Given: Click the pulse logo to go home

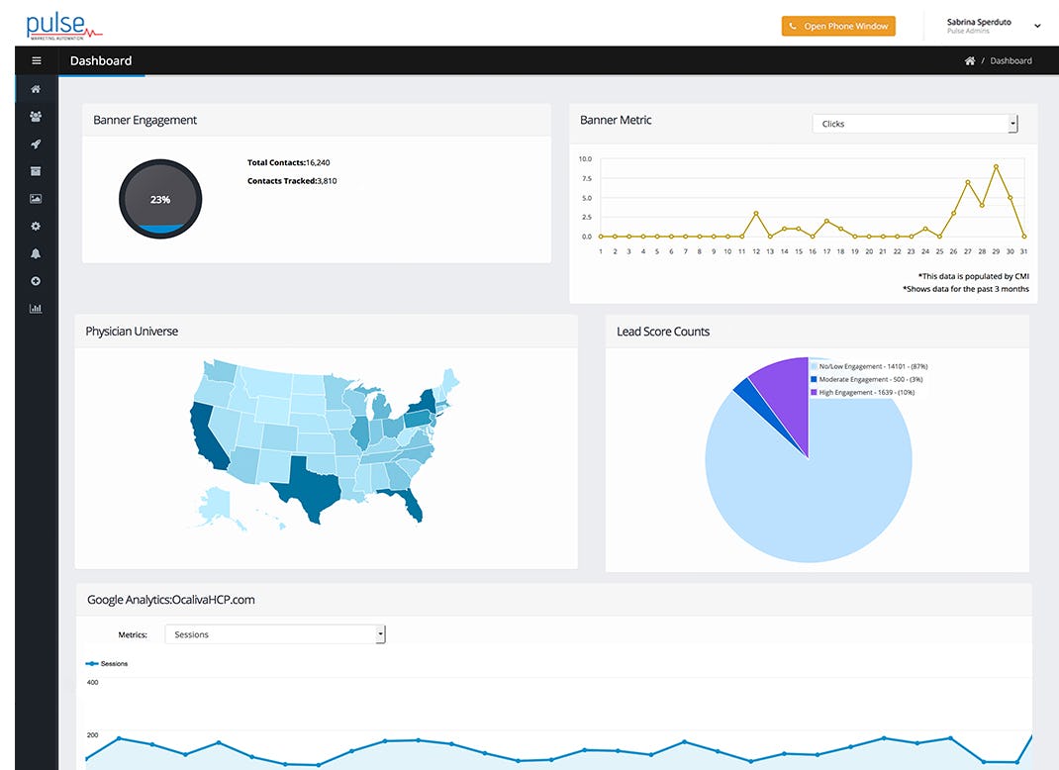Looking at the screenshot, I should (62, 23).
